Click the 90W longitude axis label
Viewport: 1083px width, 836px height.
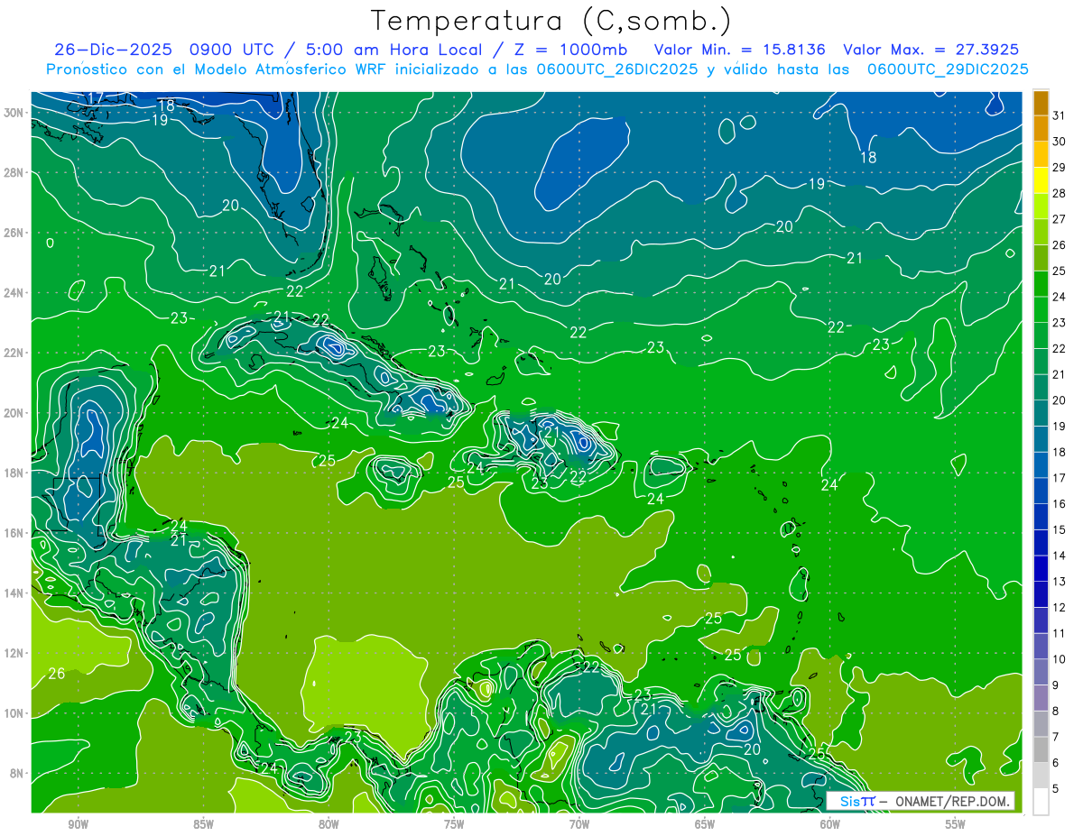[78, 824]
